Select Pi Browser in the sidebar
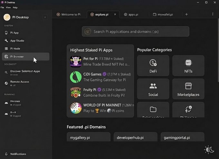This screenshot has width=219, height=159. [x=25, y=57]
